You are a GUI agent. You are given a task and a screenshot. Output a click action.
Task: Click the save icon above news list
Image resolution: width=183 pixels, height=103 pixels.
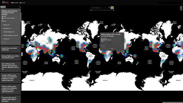click(x=20, y=7)
